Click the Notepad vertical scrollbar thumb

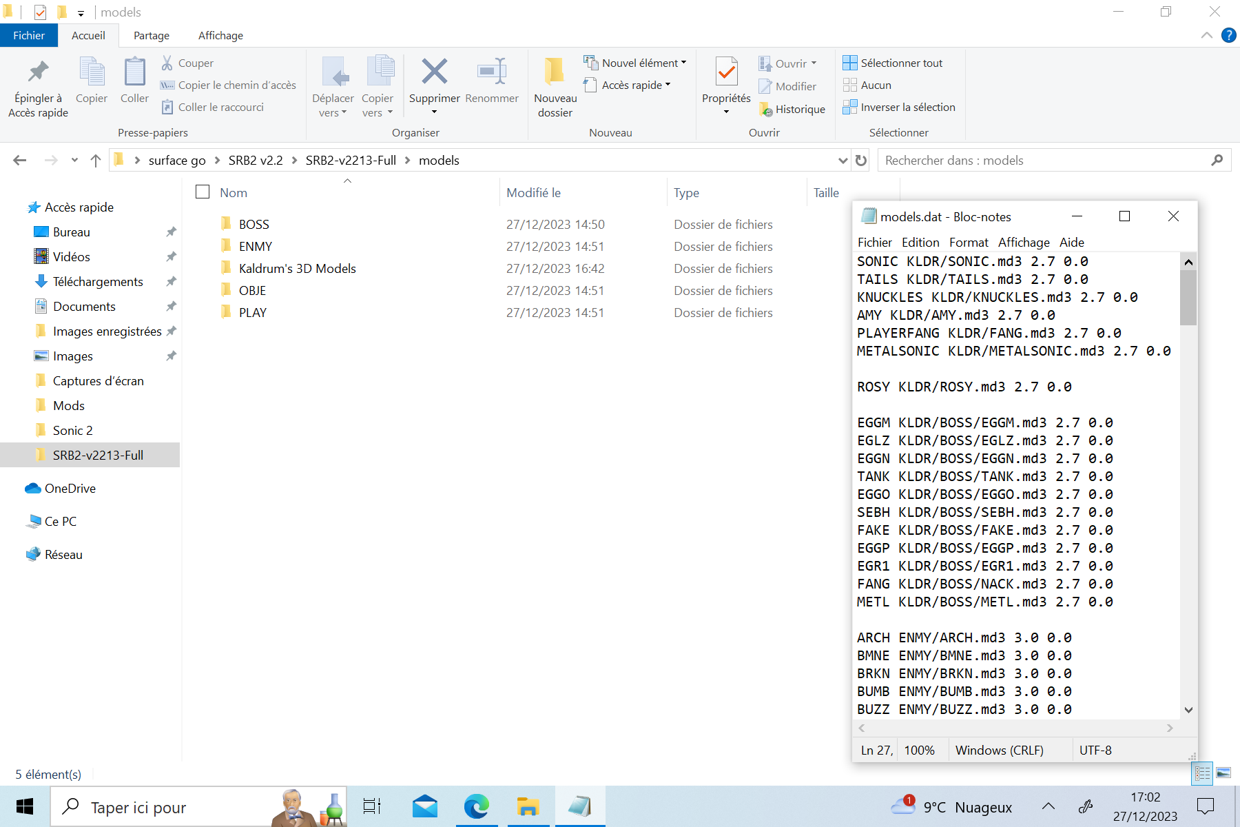(x=1188, y=297)
